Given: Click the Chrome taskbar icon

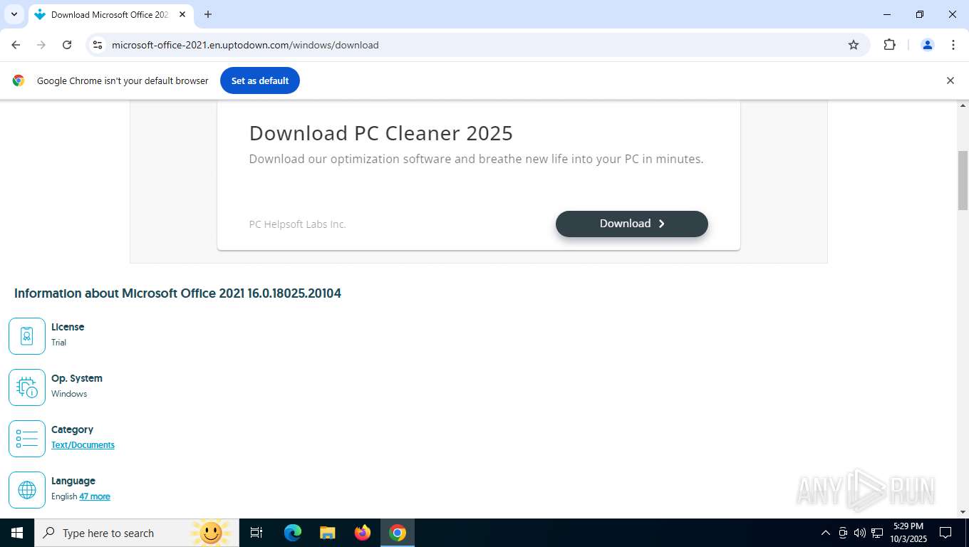Looking at the screenshot, I should click(x=398, y=533).
